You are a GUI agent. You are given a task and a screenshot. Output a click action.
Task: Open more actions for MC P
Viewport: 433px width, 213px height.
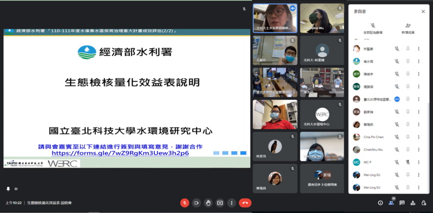click(418, 162)
